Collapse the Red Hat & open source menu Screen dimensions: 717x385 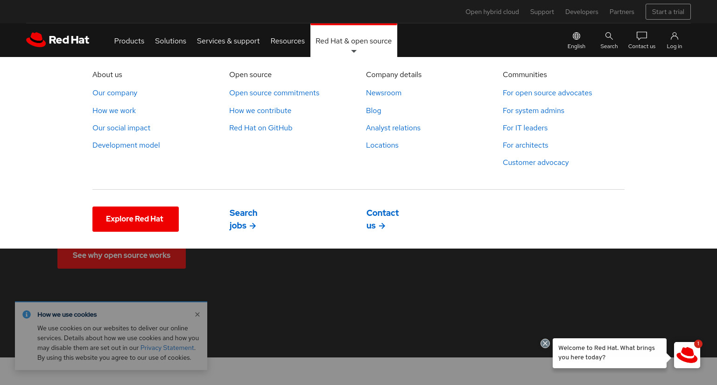coord(354,41)
